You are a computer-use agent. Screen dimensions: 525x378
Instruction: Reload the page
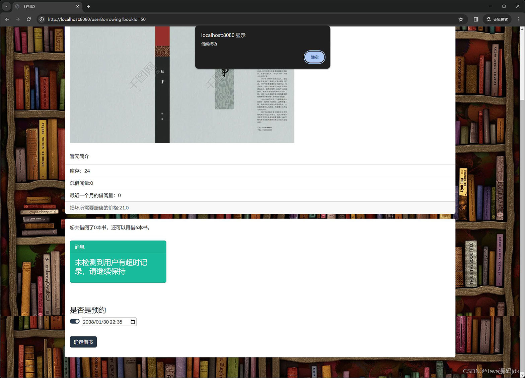[29, 19]
